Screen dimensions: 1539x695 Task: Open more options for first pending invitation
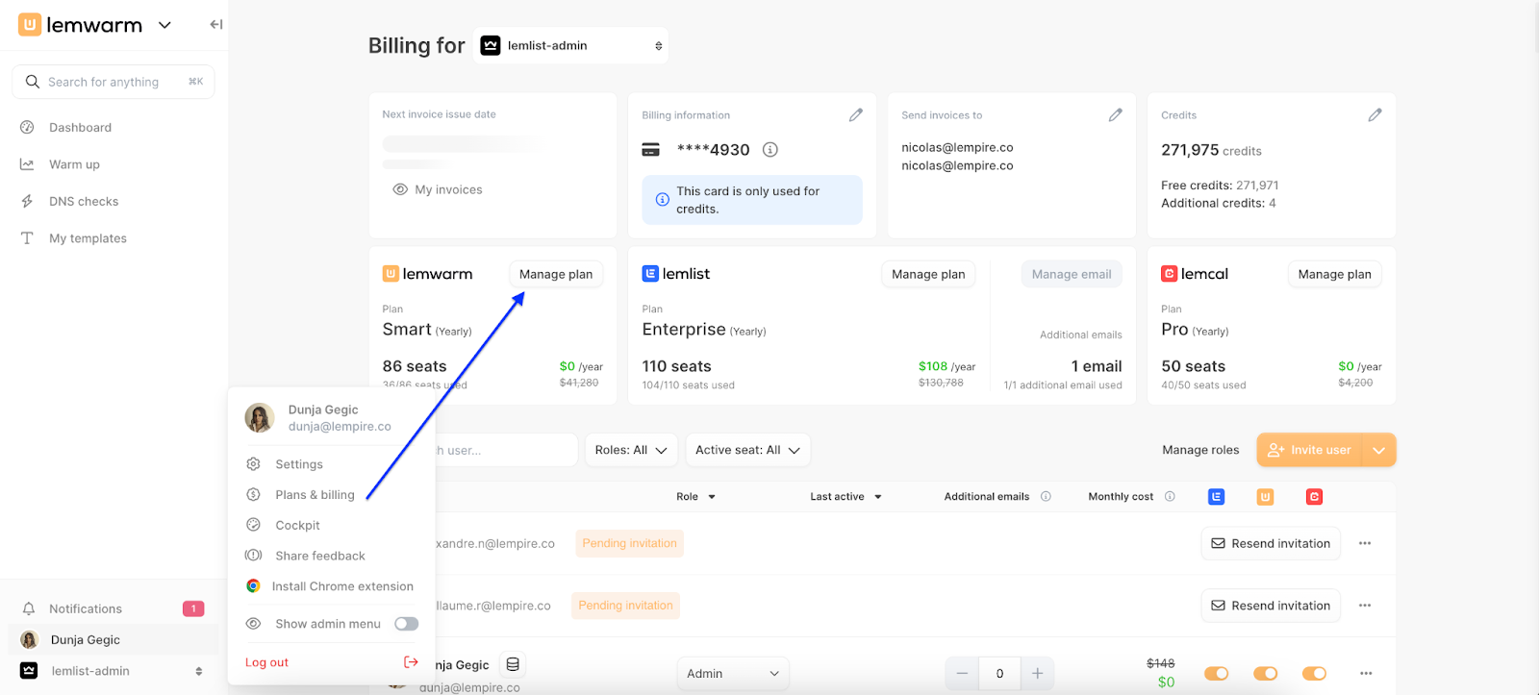point(1364,544)
